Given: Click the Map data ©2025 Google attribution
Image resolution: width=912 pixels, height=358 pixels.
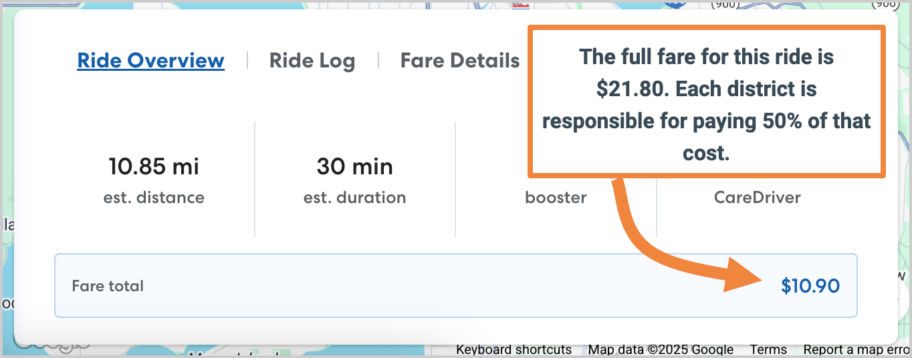Looking at the screenshot, I should point(661,349).
